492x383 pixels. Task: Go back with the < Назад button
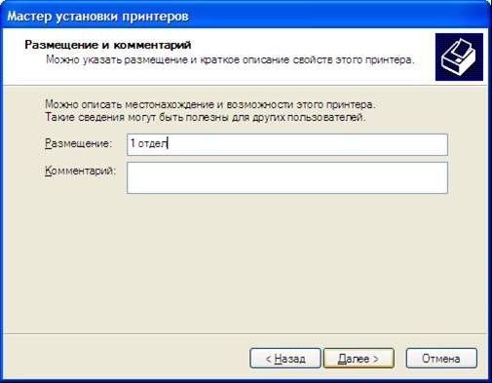(x=285, y=359)
